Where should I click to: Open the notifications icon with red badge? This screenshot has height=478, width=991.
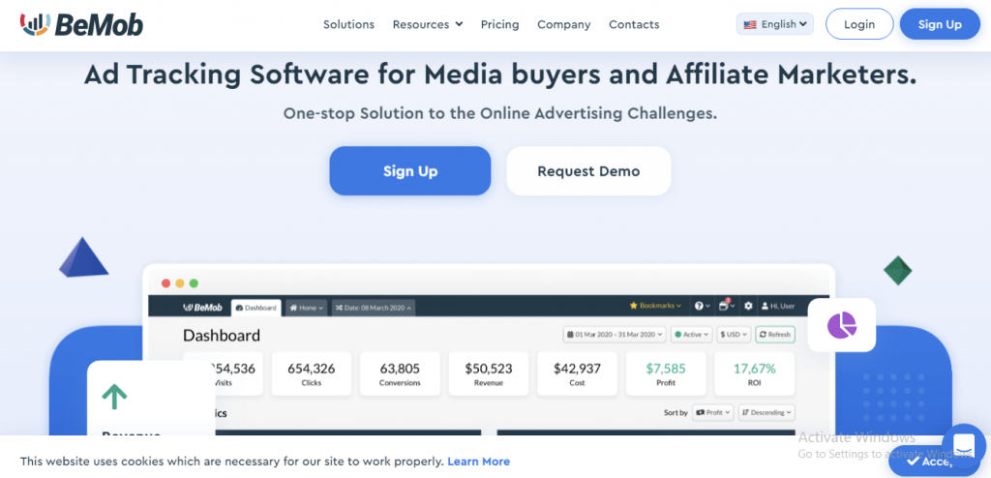coord(727,306)
